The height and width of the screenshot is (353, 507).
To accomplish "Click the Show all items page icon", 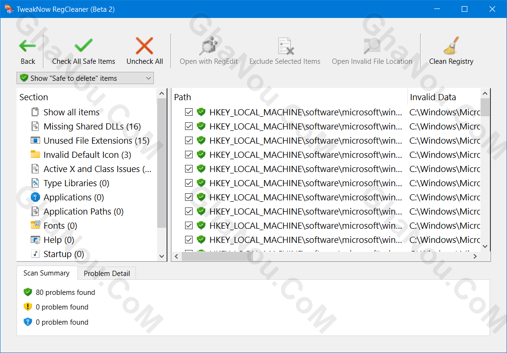I will click(x=35, y=112).
